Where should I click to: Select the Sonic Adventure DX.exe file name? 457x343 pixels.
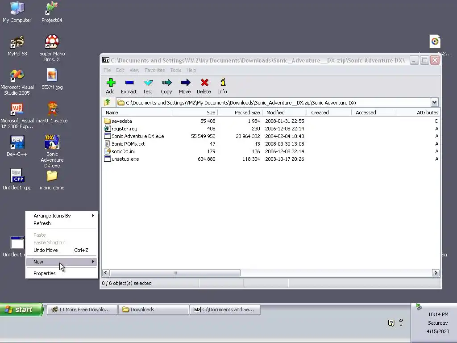pos(137,136)
